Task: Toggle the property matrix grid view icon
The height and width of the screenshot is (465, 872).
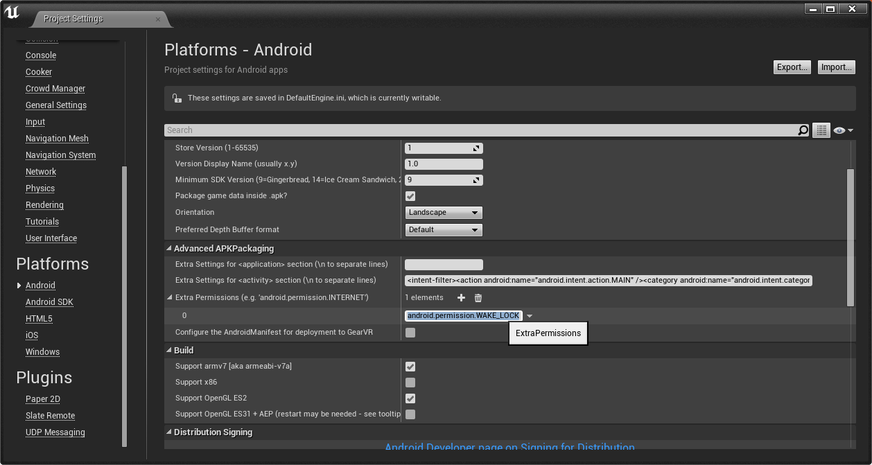Action: coord(821,130)
